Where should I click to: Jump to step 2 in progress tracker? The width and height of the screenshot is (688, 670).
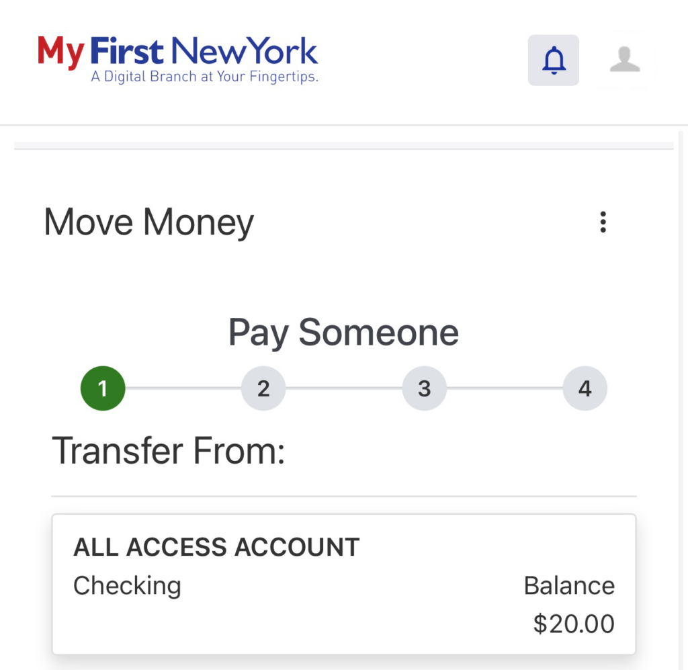[x=263, y=388]
